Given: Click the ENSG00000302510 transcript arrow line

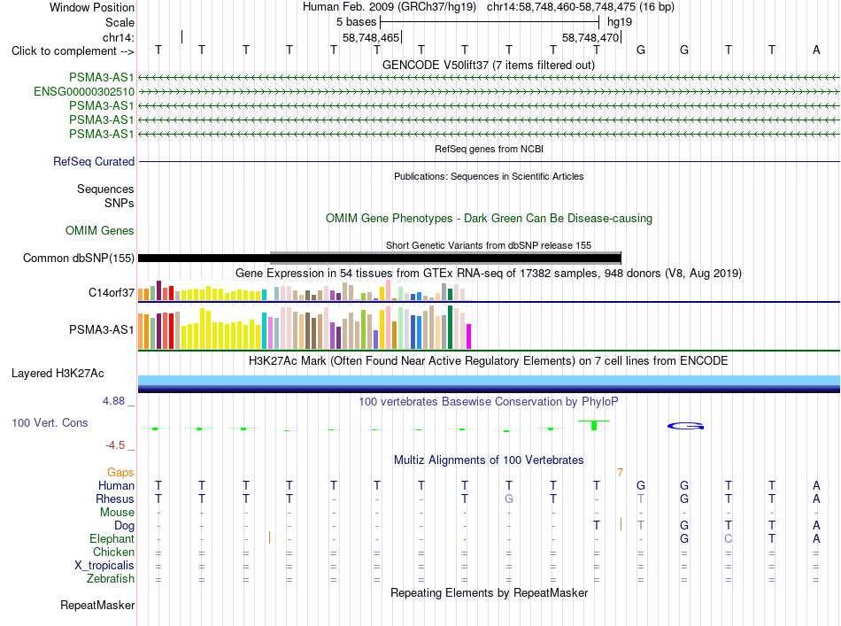Looking at the screenshot, I should [x=489, y=92].
